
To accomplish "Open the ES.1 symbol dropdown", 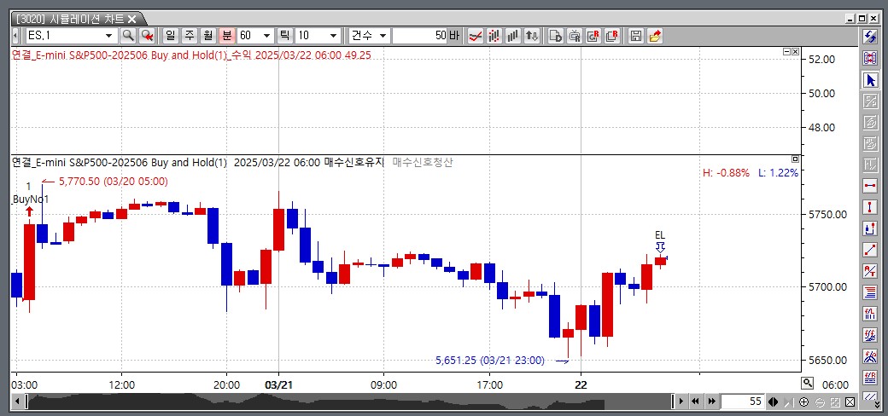I will point(108,36).
